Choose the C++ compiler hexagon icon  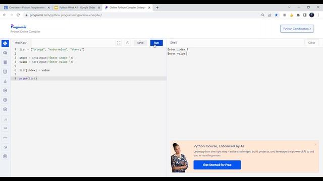tap(5, 100)
